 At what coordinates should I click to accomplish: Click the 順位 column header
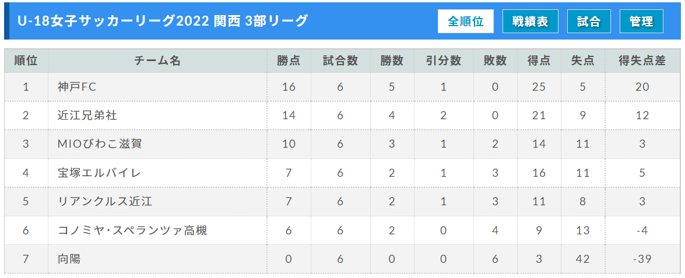(26, 61)
